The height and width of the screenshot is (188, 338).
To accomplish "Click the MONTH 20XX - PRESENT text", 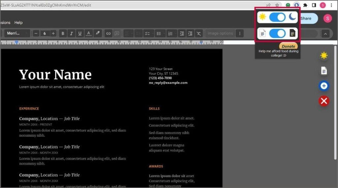I will tap(36, 124).
